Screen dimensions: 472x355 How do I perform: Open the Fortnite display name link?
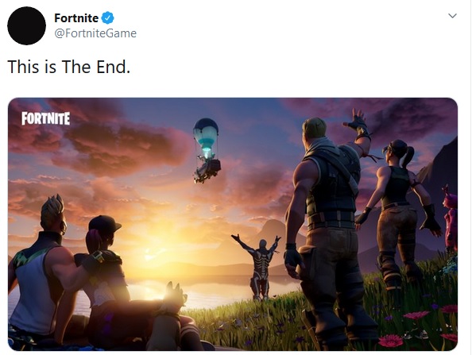click(76, 18)
